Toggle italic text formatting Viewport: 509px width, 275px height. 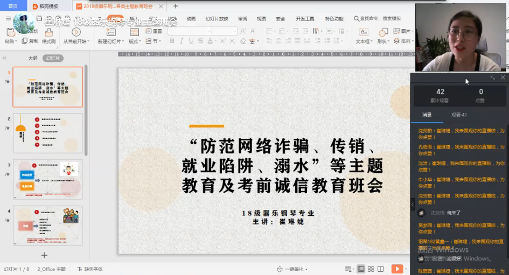(x=181, y=41)
